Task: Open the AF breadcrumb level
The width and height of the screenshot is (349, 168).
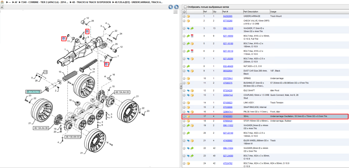Action: [x=16, y=2]
